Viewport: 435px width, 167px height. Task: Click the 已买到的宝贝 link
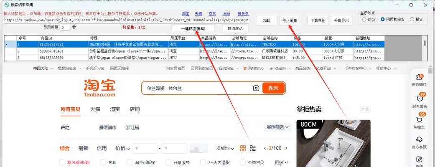pyautogui.click(x=202, y=68)
